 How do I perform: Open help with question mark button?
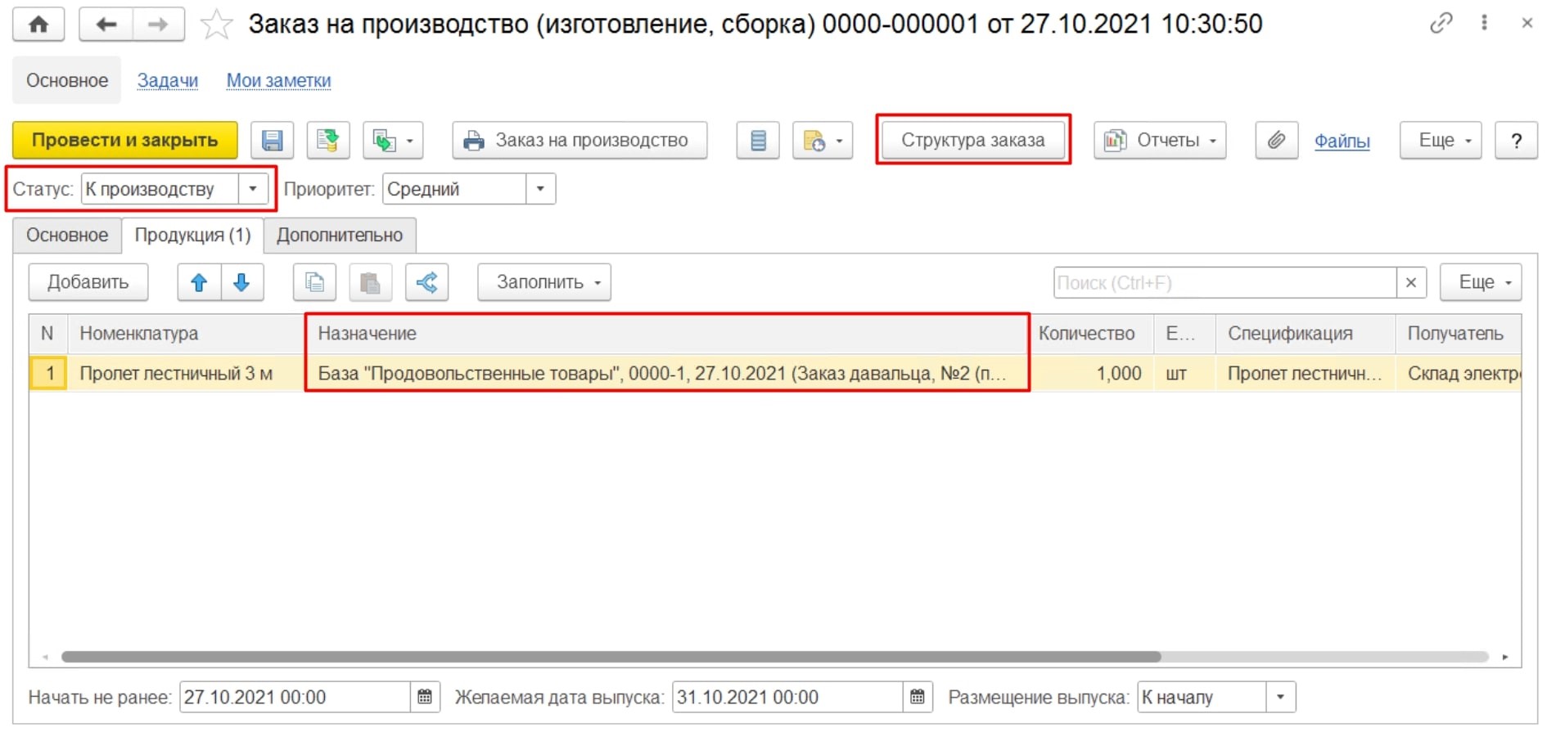(x=1516, y=141)
